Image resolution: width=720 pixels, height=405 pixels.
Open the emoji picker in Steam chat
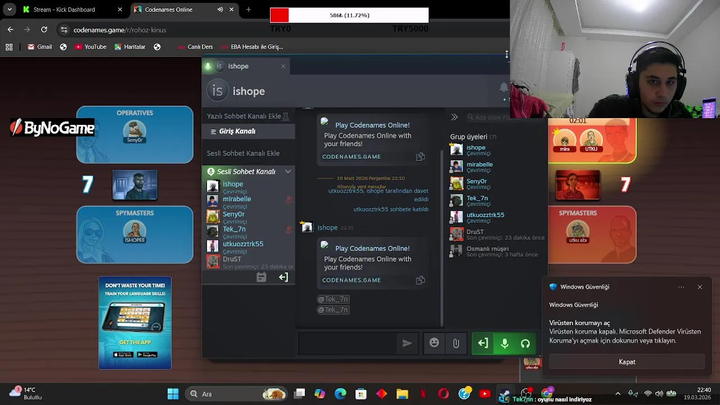[x=434, y=343]
